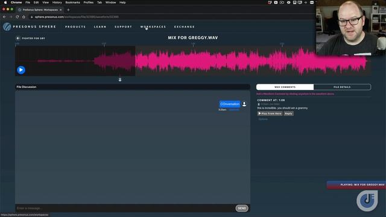This screenshot has width=386, height=217.
Task: Open the Learn navigation menu
Action: pyautogui.click(x=100, y=27)
